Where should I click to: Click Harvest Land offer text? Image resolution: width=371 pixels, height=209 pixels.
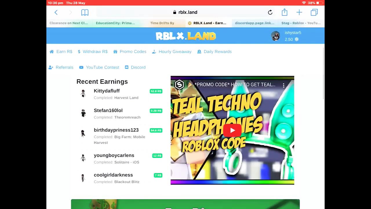click(x=126, y=98)
